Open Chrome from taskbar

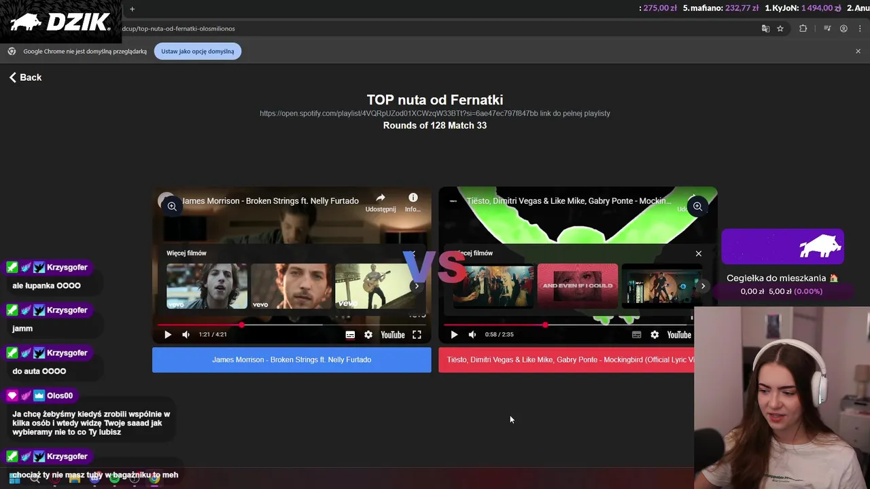(154, 478)
